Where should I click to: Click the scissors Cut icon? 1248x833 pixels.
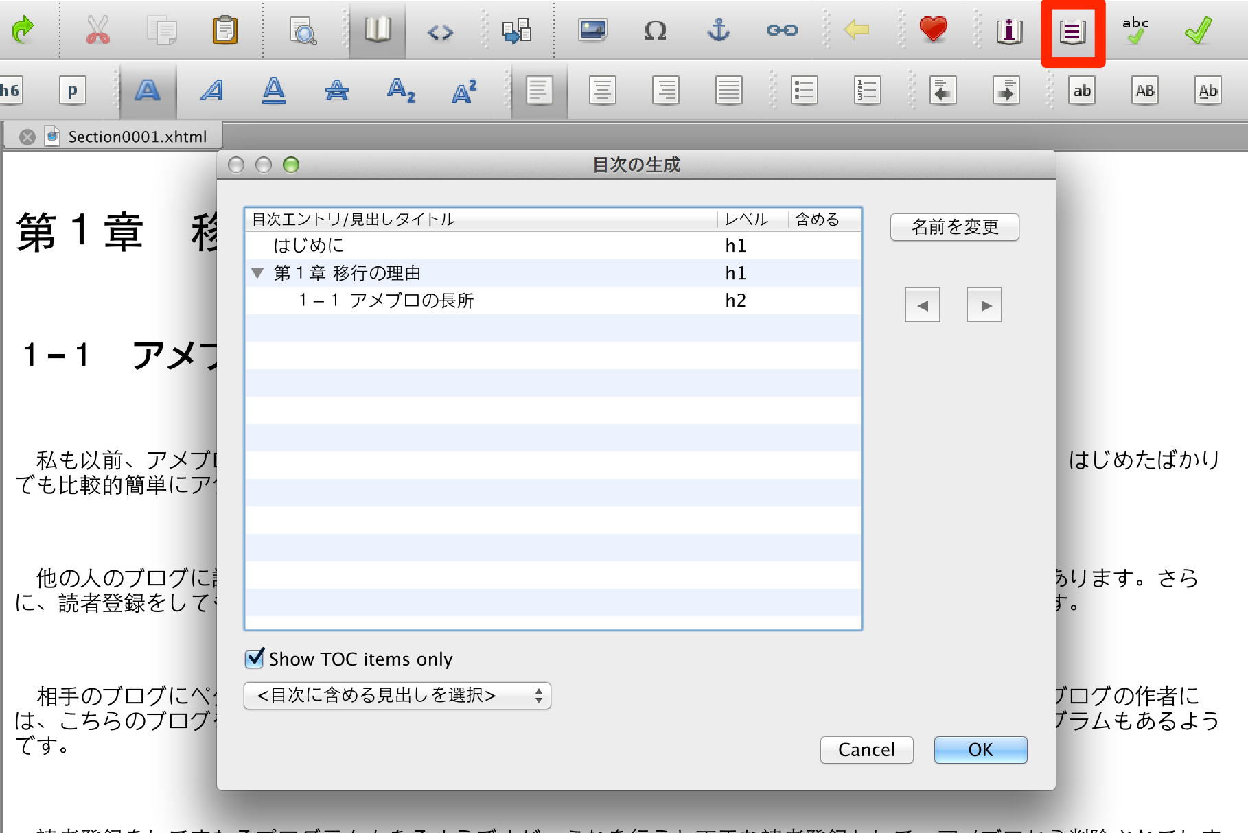coord(97,30)
